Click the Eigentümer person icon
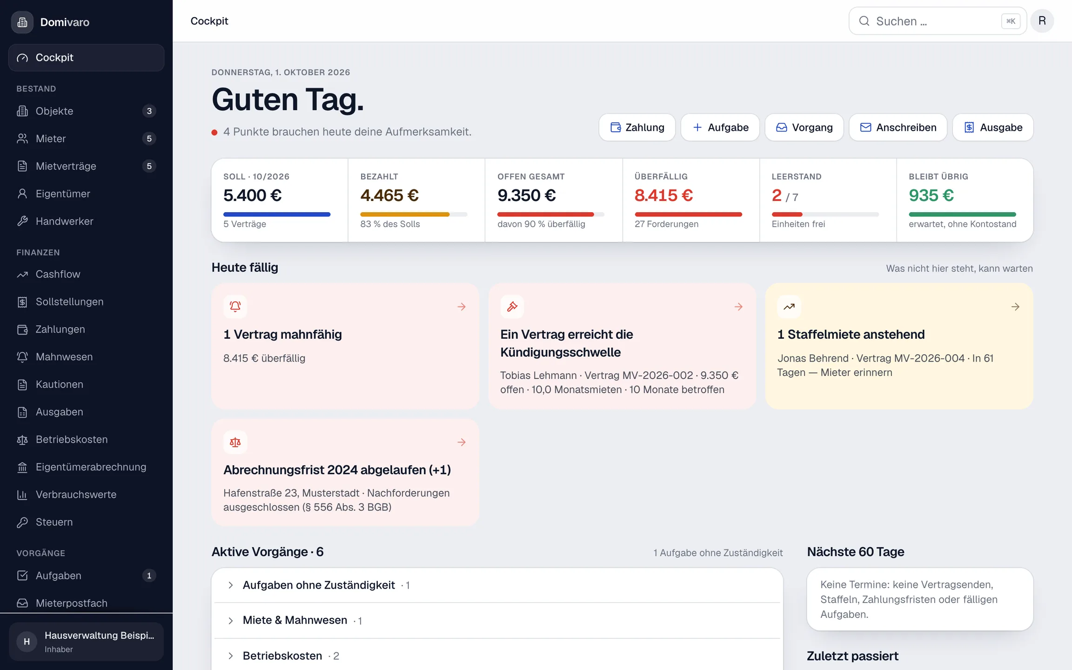The height and width of the screenshot is (670, 1072). coord(22,194)
